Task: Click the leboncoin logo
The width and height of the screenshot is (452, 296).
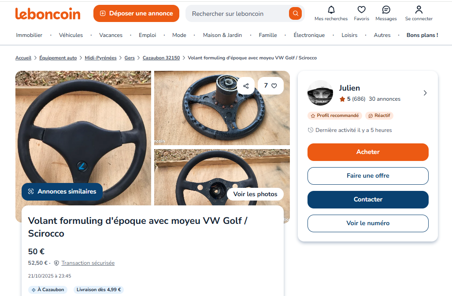Action: pyautogui.click(x=48, y=14)
